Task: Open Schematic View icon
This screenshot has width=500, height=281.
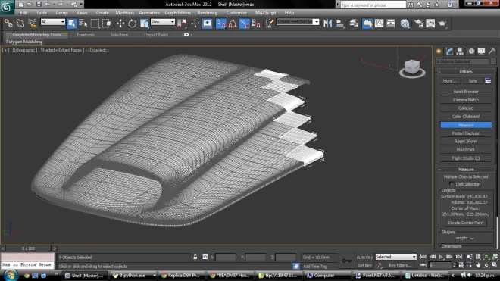Action: tap(391, 23)
